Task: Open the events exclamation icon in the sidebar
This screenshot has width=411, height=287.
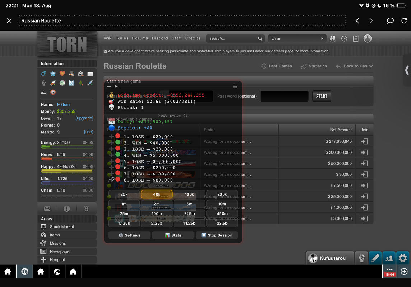Action: point(66,208)
